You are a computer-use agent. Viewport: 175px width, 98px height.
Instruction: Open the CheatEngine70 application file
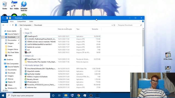click(62, 36)
